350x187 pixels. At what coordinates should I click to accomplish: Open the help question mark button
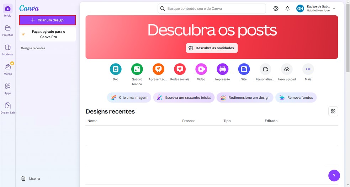334,176
